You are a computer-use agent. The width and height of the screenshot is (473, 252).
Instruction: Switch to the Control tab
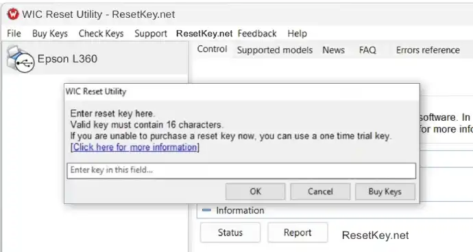pyautogui.click(x=212, y=49)
